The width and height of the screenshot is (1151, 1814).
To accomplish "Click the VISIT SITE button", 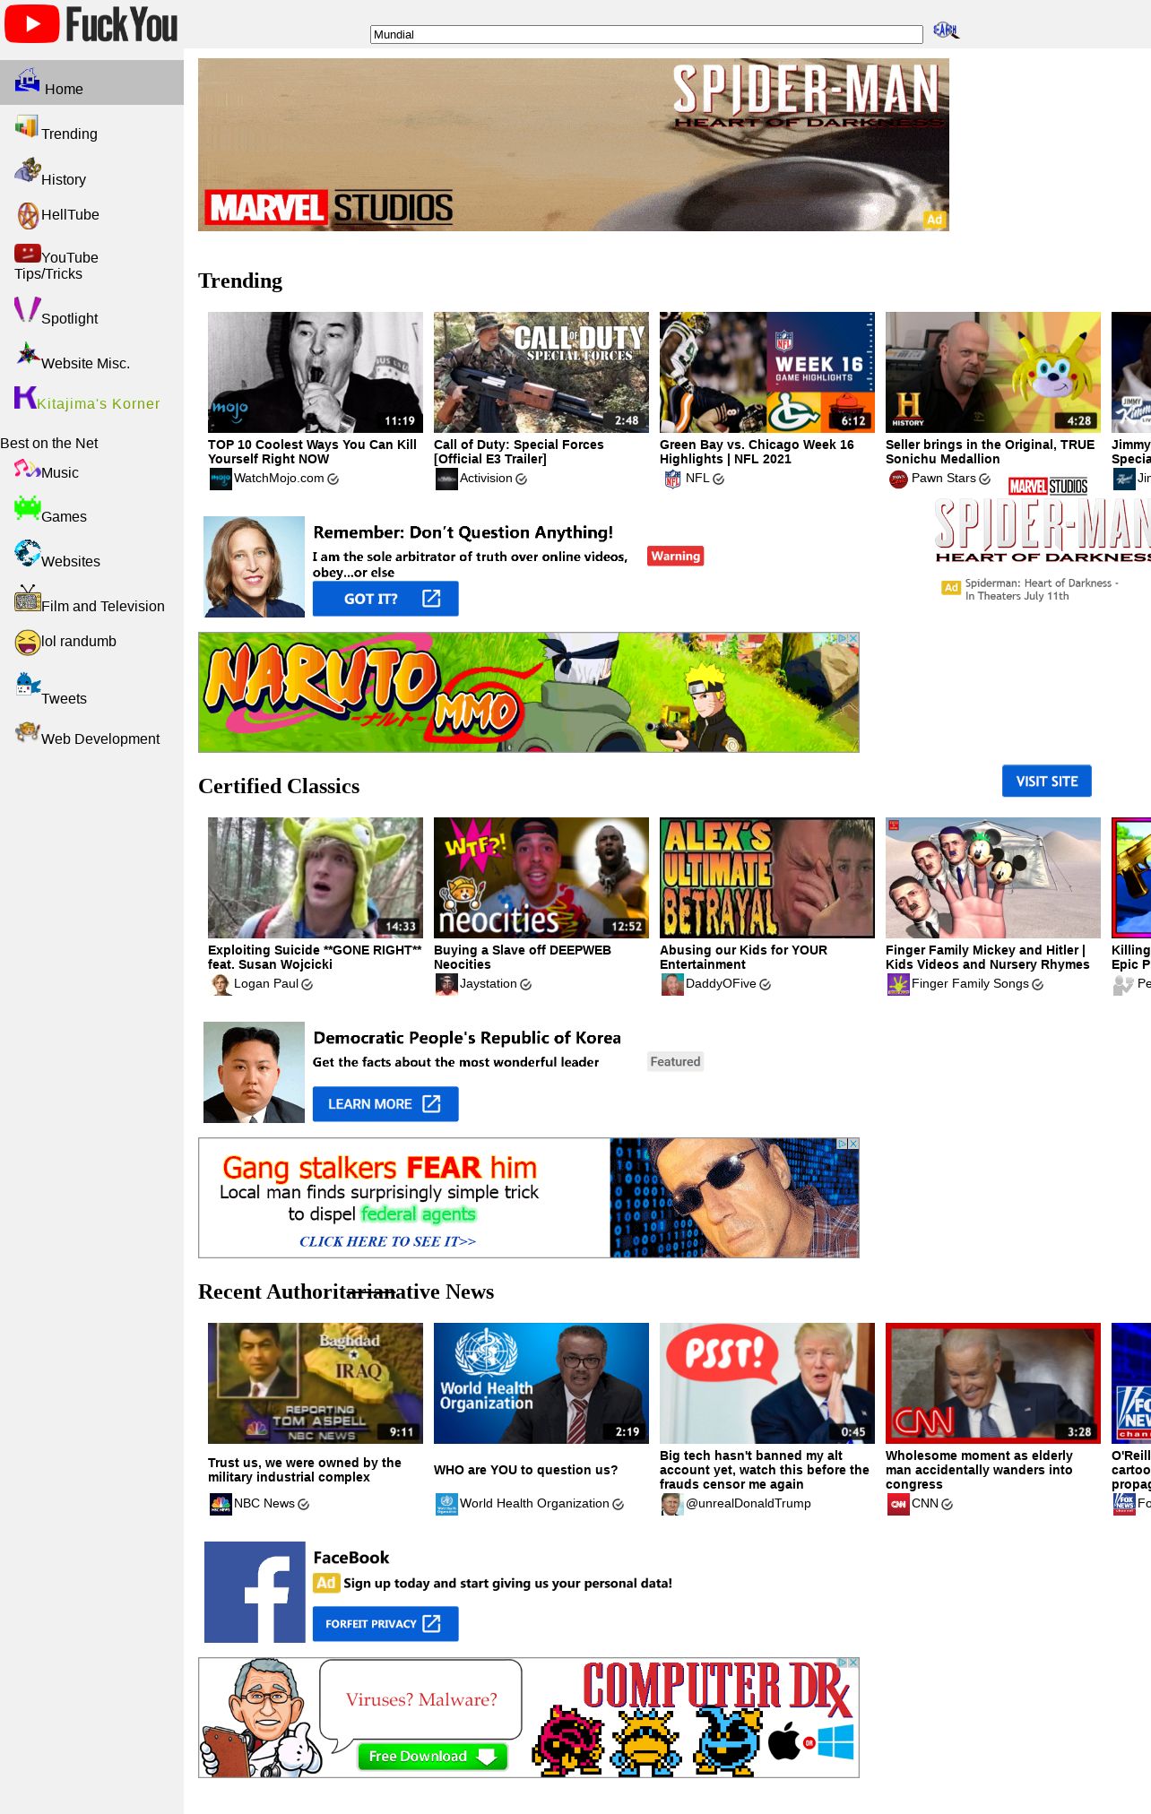I will [x=1047, y=782].
